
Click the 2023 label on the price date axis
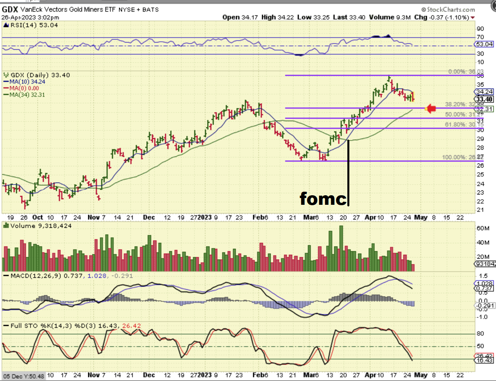(x=205, y=217)
